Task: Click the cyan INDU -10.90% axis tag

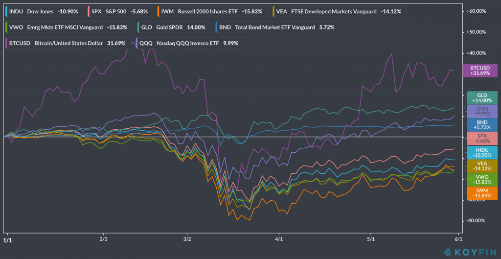Action: tap(480, 152)
